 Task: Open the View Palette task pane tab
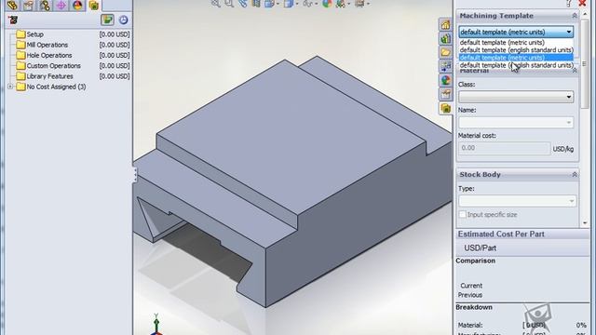[x=445, y=66]
